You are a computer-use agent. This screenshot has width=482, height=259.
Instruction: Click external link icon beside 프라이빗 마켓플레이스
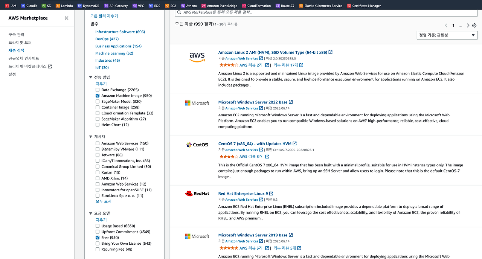pos(50,66)
